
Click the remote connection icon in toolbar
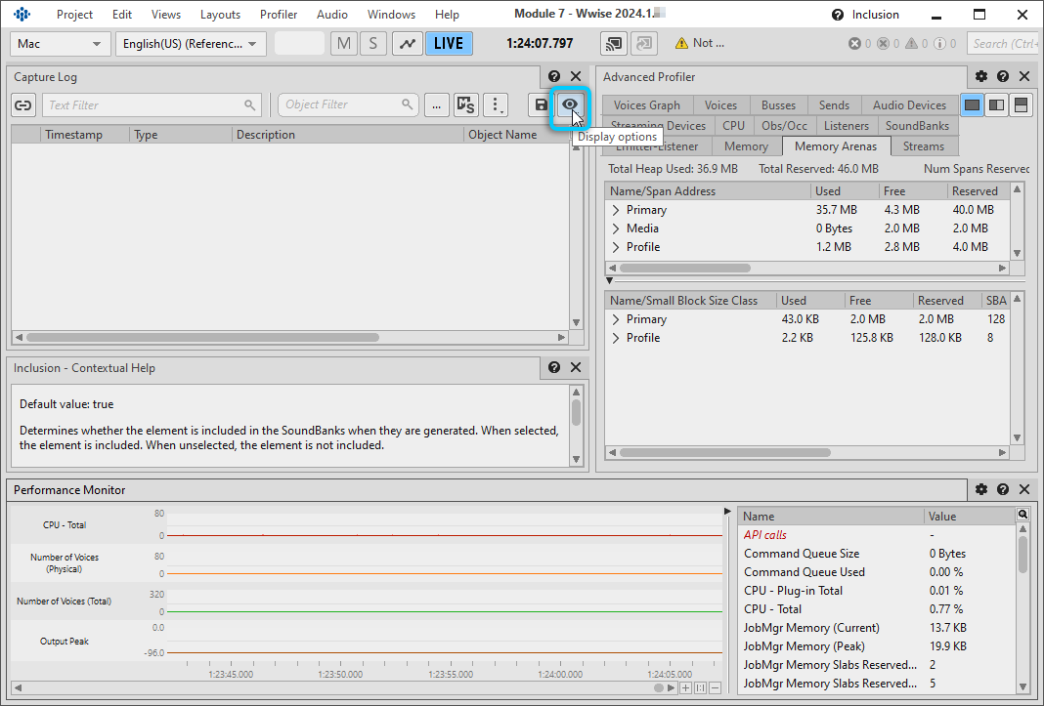point(614,43)
